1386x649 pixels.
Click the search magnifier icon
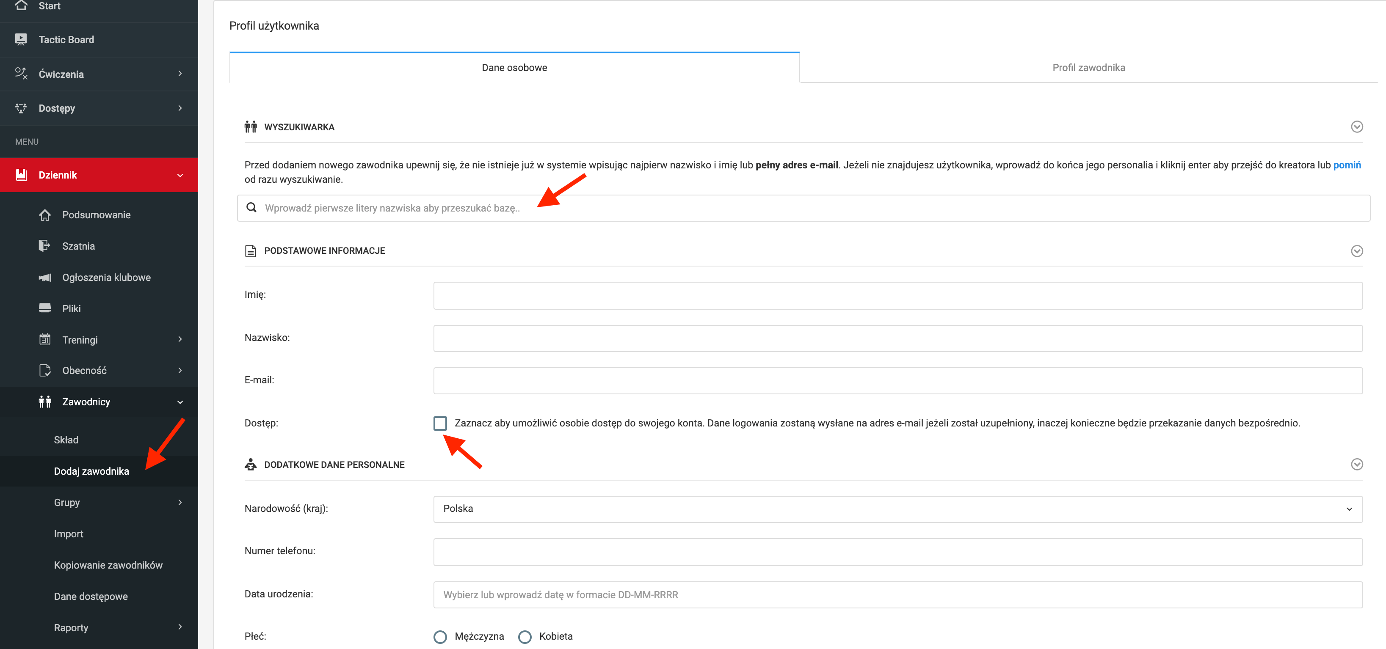(251, 208)
